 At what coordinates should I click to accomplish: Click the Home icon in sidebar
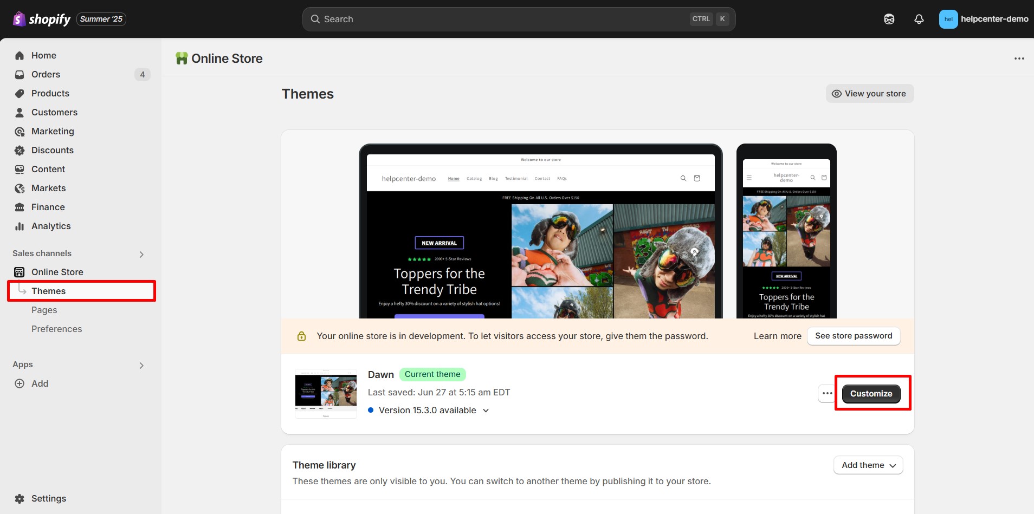click(x=20, y=55)
